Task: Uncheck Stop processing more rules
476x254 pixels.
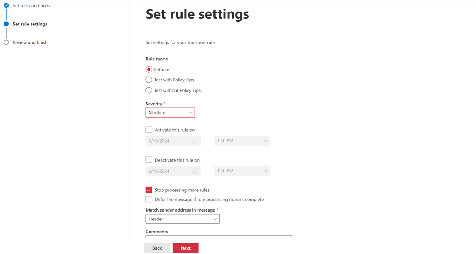Action: point(149,190)
